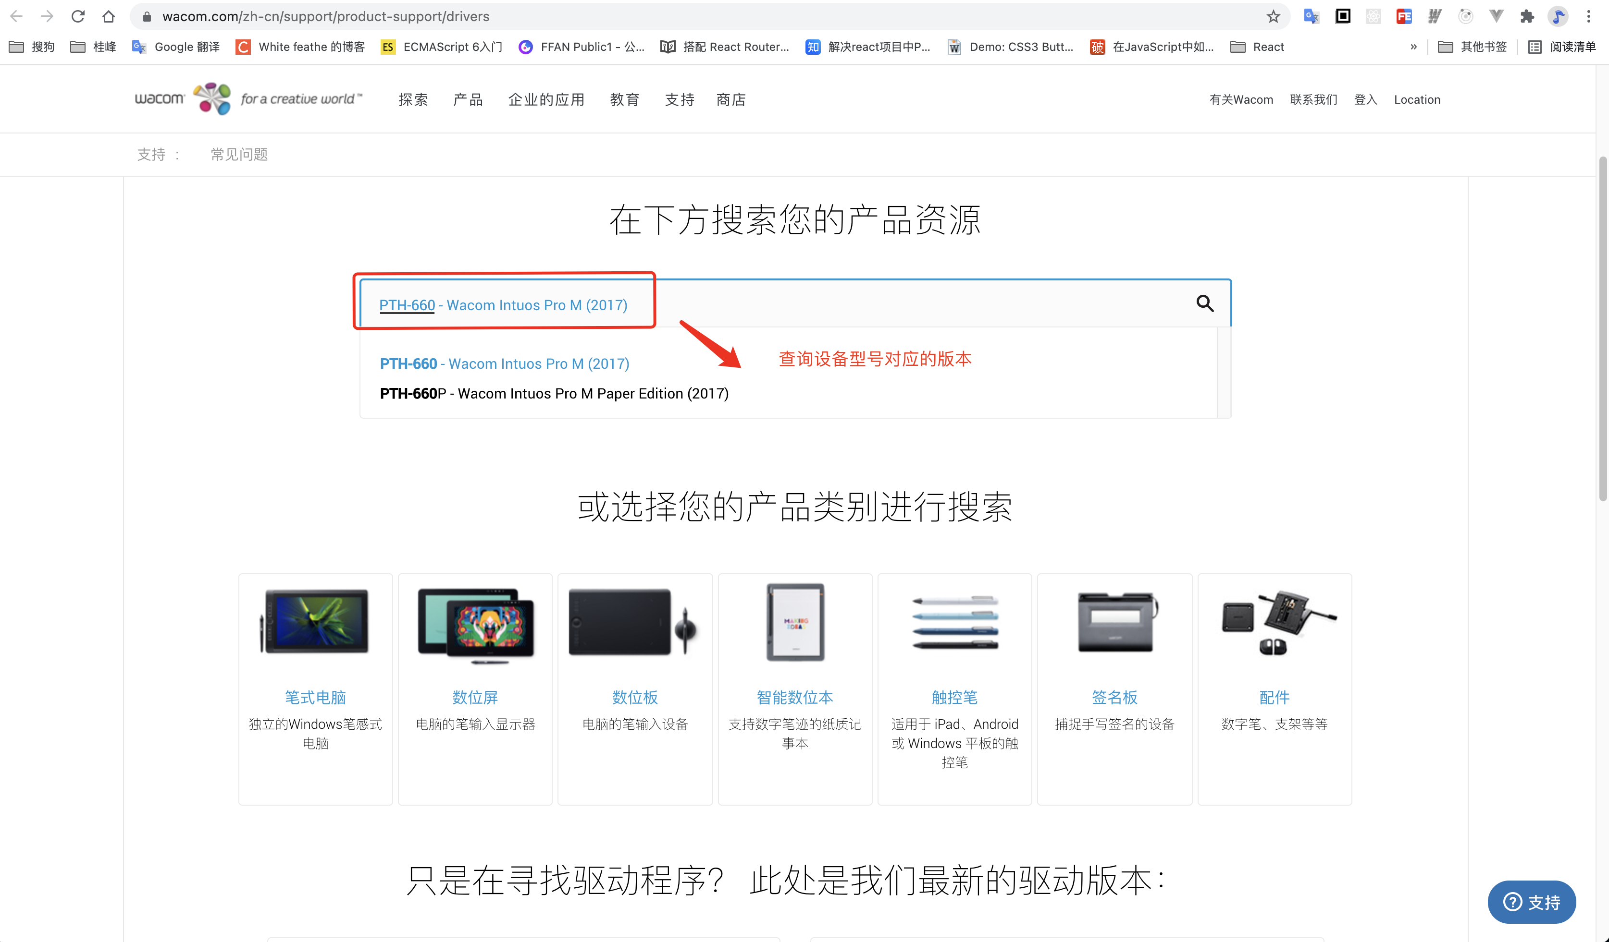Open 解决react项目中P bookmark

pos(868,47)
